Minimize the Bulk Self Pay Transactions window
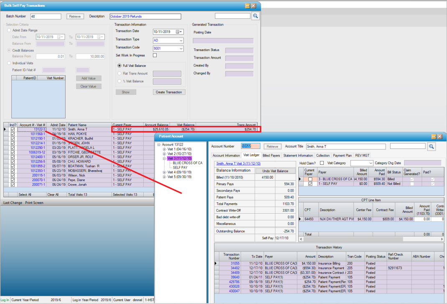 247,5
